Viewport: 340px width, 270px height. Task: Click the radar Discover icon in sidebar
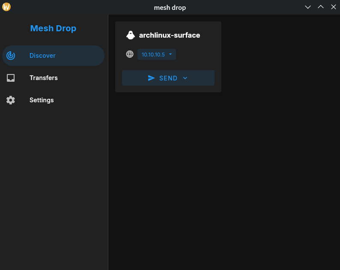(11, 56)
